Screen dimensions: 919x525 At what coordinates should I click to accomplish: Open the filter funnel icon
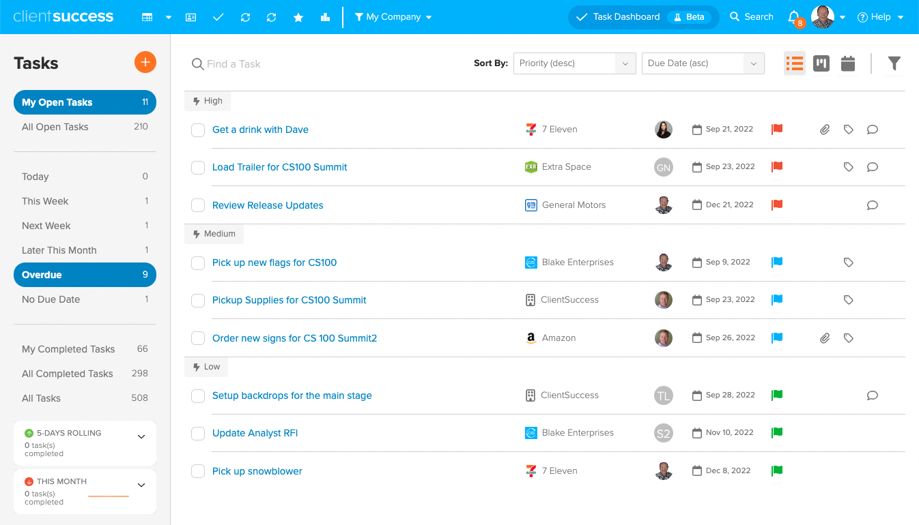click(x=894, y=63)
